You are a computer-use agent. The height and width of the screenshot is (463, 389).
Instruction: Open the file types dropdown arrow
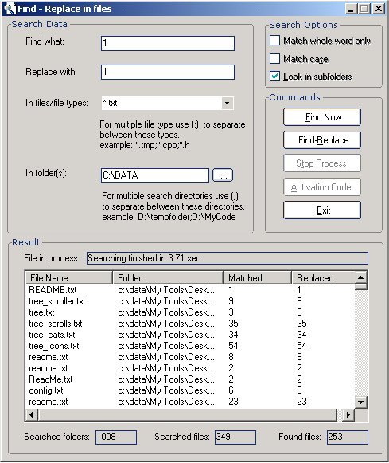pos(227,103)
